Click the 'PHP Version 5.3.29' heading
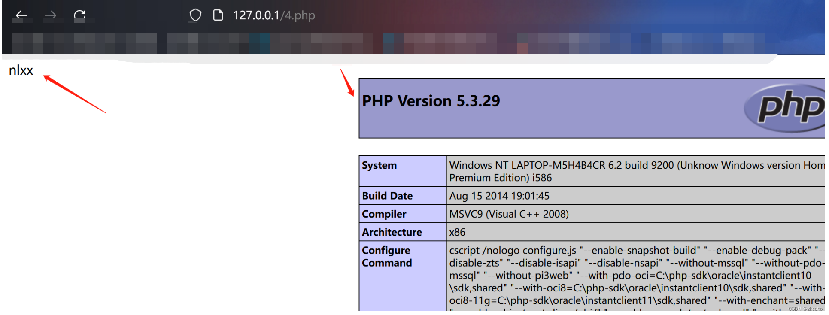829x315 pixels. click(x=431, y=101)
